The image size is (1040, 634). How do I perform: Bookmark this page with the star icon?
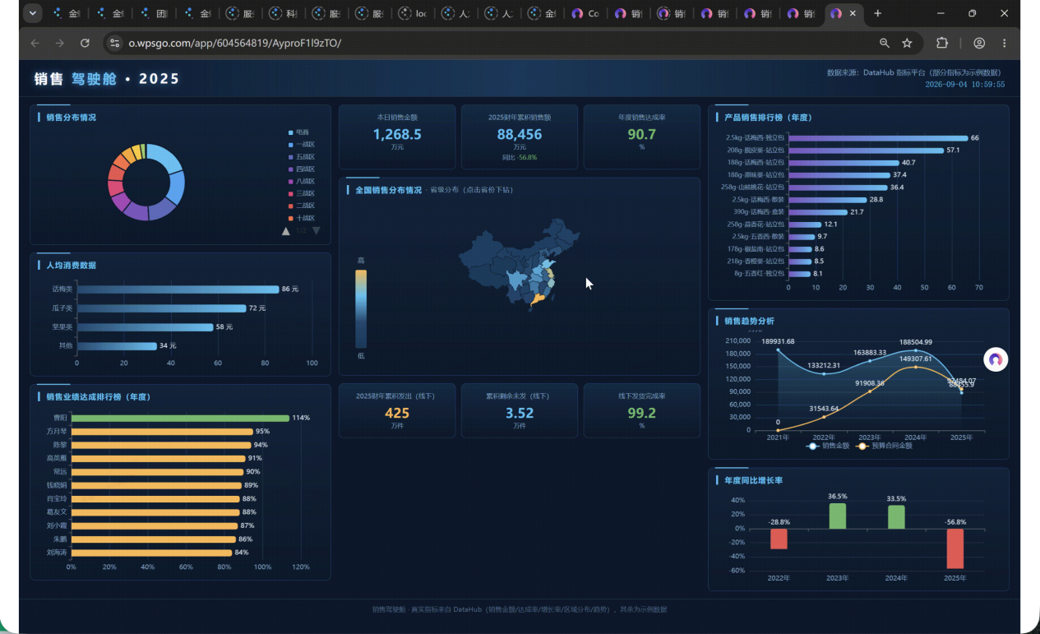(x=907, y=43)
